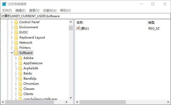Click the Adobe key folder icon

pos(20,58)
